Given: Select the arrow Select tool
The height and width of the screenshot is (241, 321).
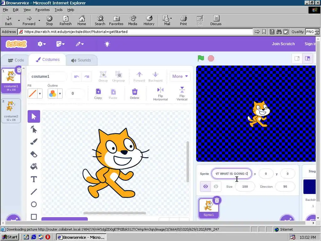Looking at the screenshot, I should 34,116.
